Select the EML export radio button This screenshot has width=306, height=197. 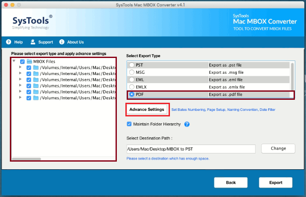132,80
